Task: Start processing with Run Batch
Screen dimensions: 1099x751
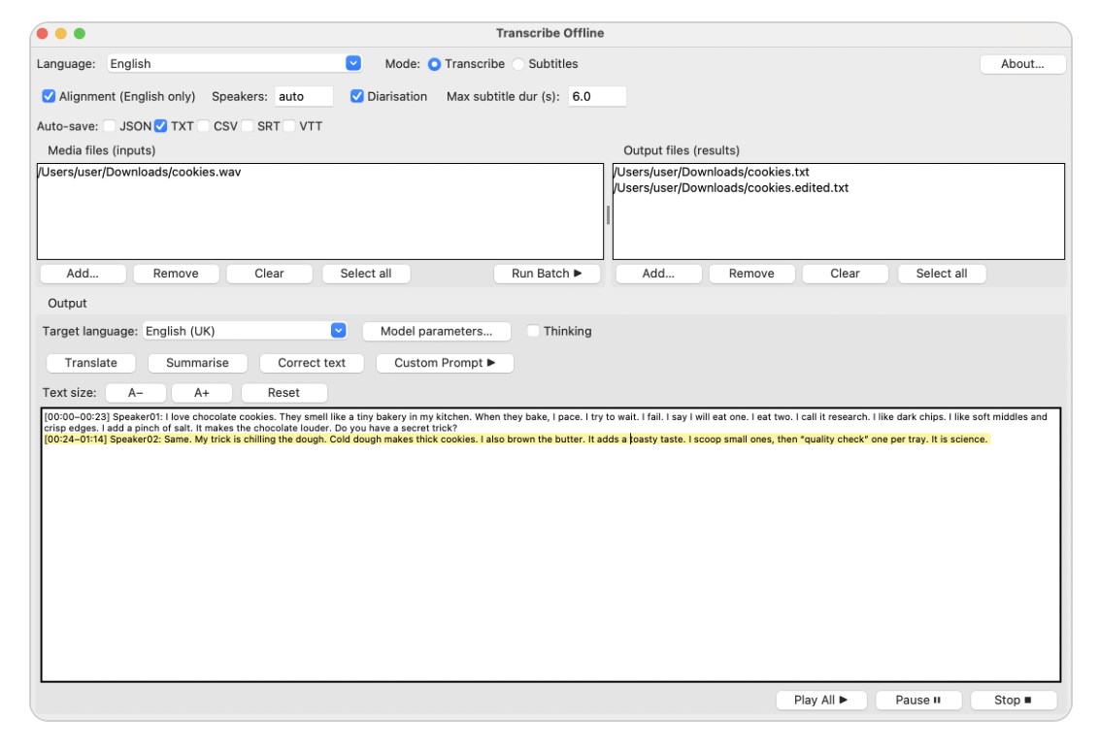Action: pyautogui.click(x=547, y=274)
